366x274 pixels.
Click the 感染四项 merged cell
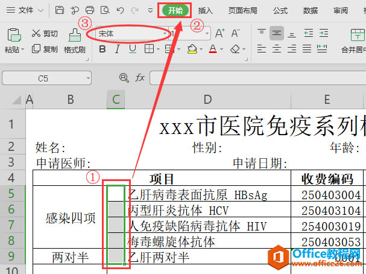(x=70, y=217)
